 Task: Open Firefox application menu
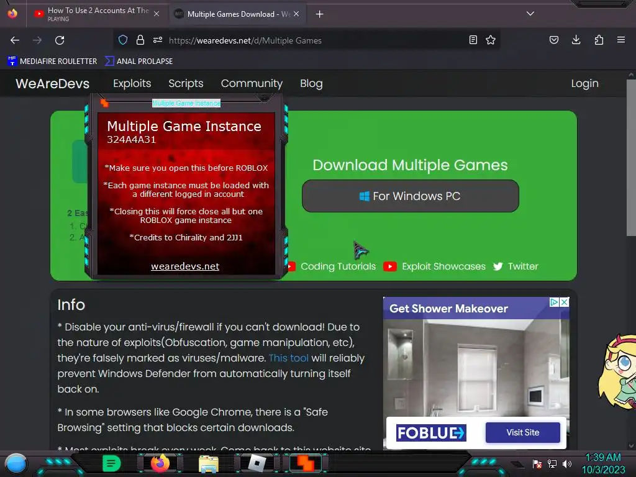click(x=621, y=40)
